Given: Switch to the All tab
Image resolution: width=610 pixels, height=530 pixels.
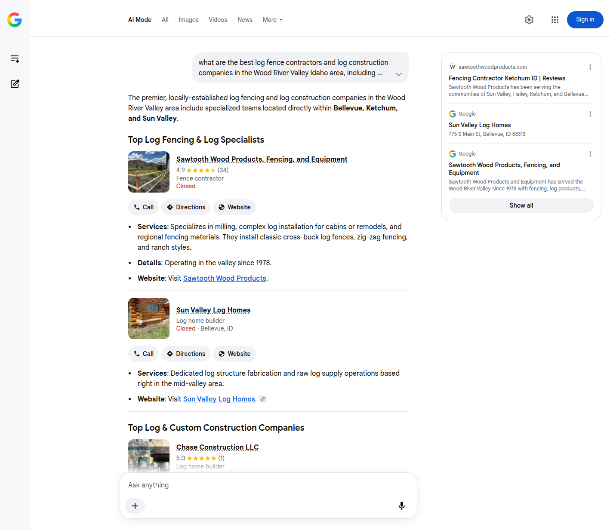Looking at the screenshot, I should tap(165, 20).
